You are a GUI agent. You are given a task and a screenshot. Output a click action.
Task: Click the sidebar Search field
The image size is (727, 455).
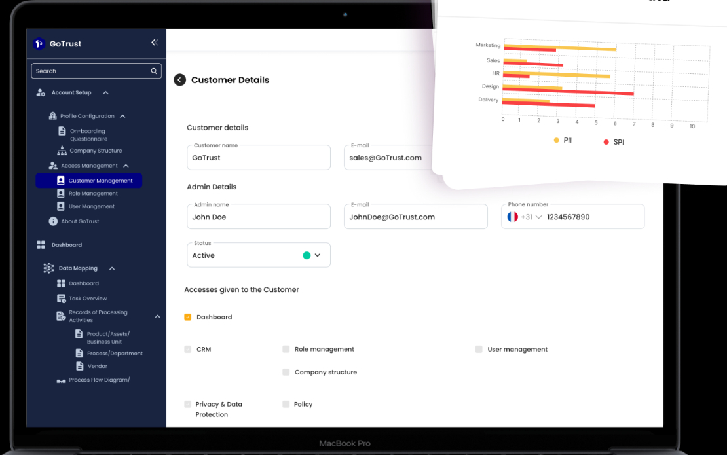click(x=96, y=71)
